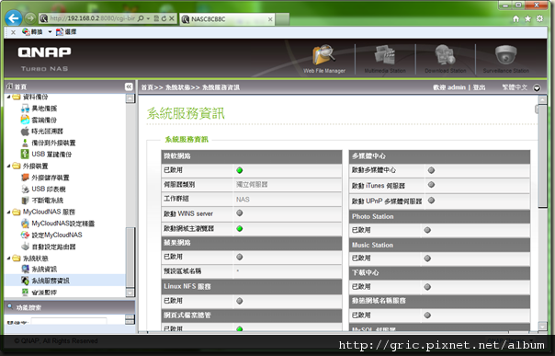Click status light for 啟動 iTunes 伺服器
The height and width of the screenshot is (356, 555).
click(x=431, y=185)
